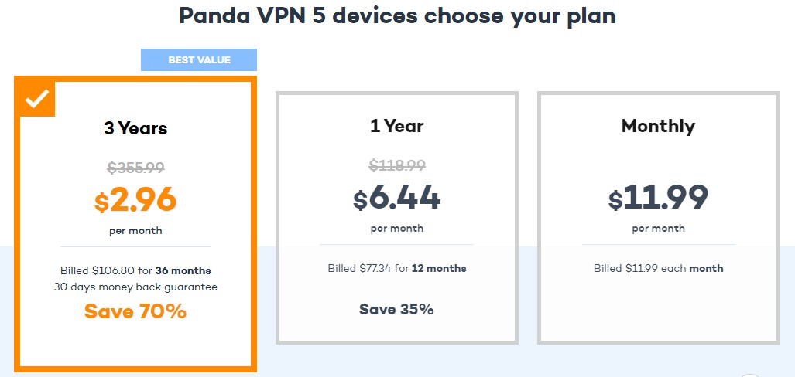Click the orange checkmark on 3 Years plan
Screen dimensions: 795x377
37,98
